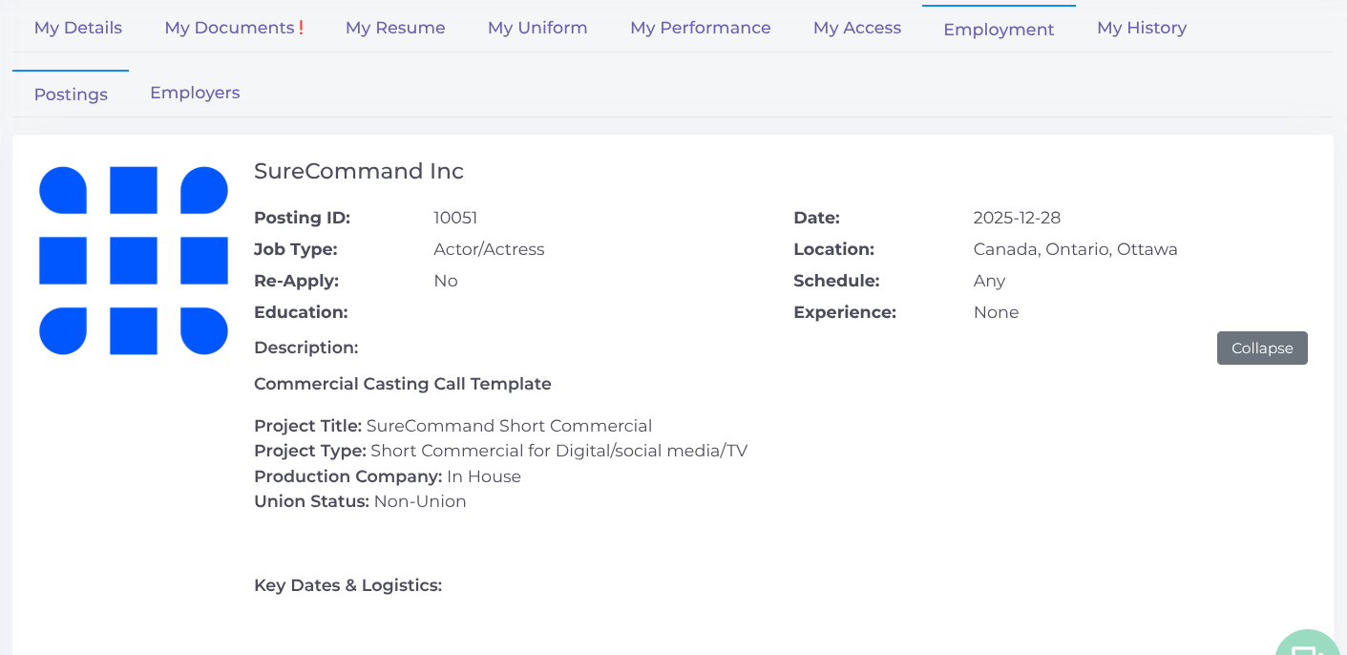Click the Project Type Short Commercial line
Viewport: 1347px width, 655px height.
click(501, 451)
